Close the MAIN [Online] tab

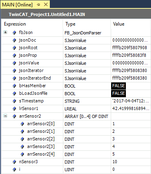pyautogui.click(x=46, y=4)
